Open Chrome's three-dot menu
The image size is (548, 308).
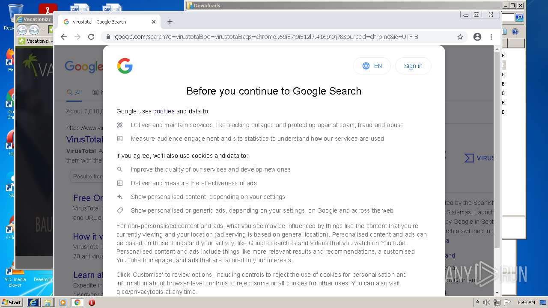[x=491, y=37]
